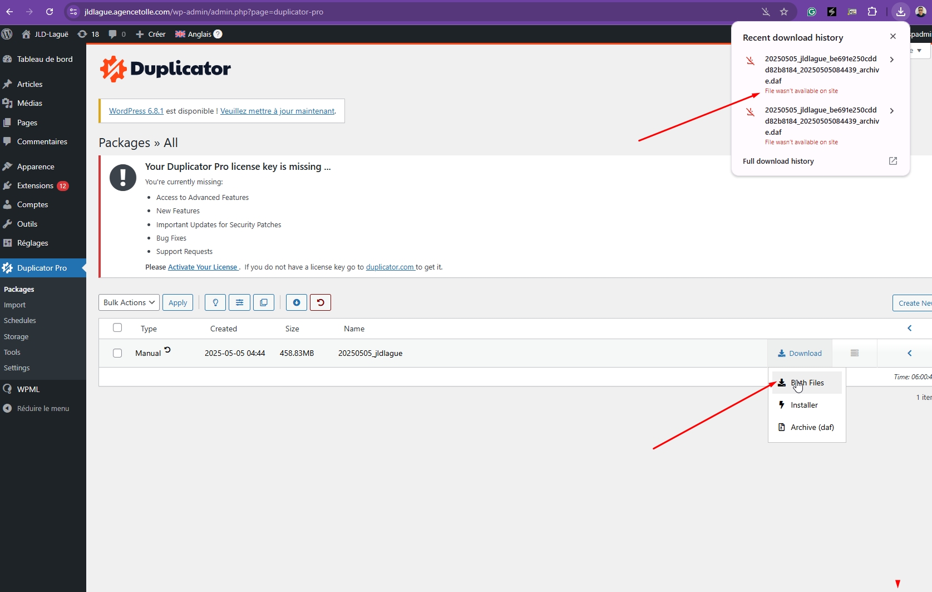Viewport: 932px width, 592px height.
Task: Open Médias library
Action: [43, 103]
